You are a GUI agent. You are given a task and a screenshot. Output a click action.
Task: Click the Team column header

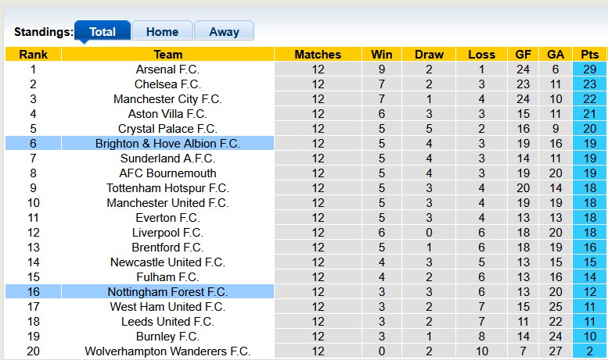coord(167,55)
